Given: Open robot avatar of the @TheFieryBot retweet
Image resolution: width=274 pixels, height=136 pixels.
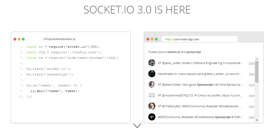Looking at the screenshot, I should click(152, 106).
